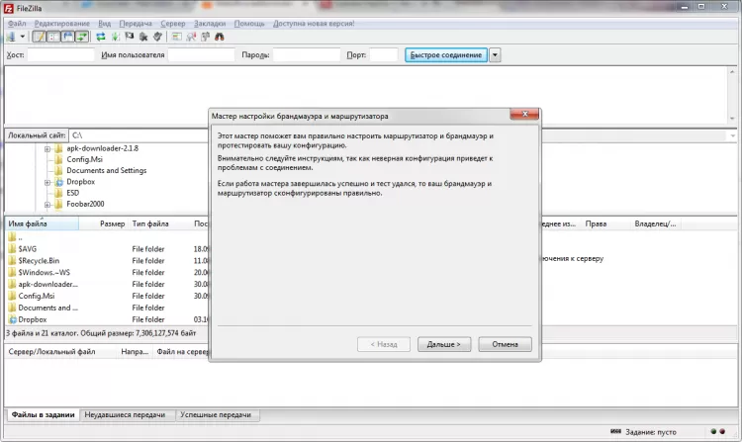
Task: Toggle processing of transfer queue icon
Action: pyautogui.click(x=115, y=37)
